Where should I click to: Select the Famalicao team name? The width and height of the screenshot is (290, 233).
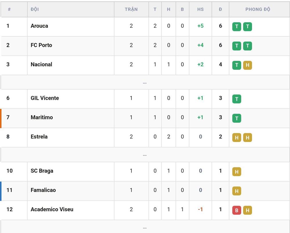pyautogui.click(x=43, y=190)
